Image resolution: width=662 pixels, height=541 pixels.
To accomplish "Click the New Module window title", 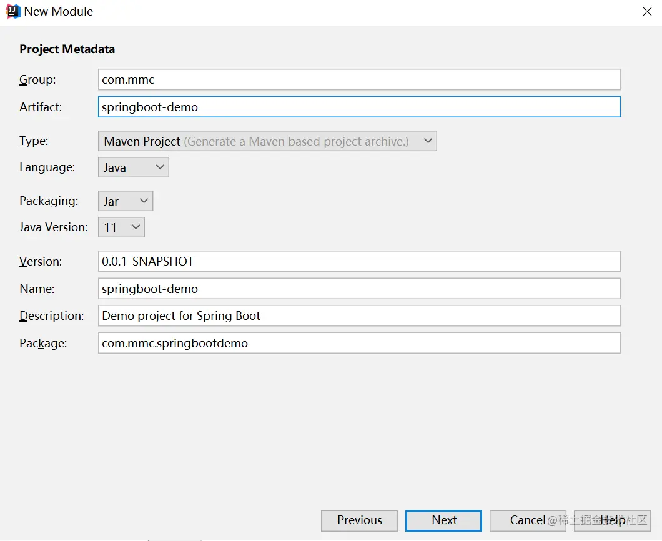I will tap(58, 11).
